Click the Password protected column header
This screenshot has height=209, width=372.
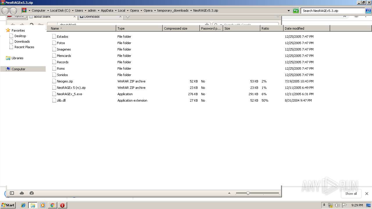coord(211,28)
